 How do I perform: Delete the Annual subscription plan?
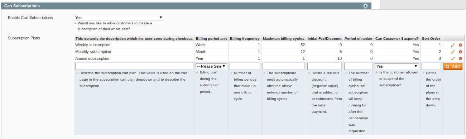coord(460,58)
